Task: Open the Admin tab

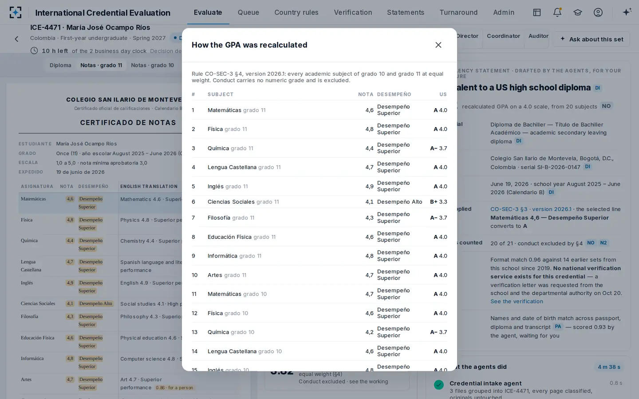Action: click(504, 12)
